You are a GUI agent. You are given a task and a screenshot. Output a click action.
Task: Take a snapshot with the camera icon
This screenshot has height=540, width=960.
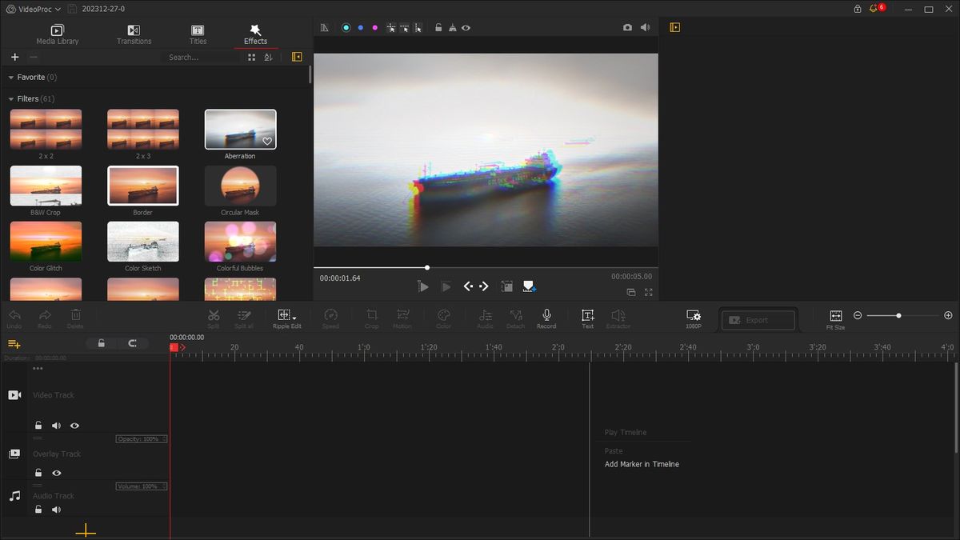click(x=627, y=27)
